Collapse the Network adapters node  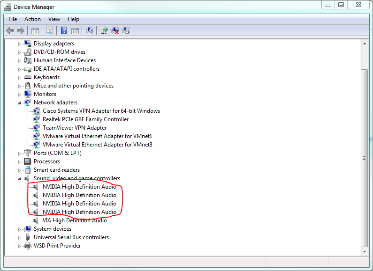(x=19, y=103)
